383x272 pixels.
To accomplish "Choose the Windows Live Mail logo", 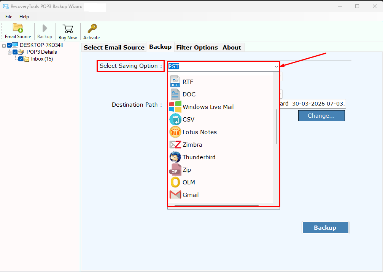I will click(175, 107).
